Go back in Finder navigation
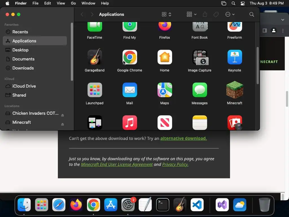The image size is (289, 217). click(x=82, y=14)
